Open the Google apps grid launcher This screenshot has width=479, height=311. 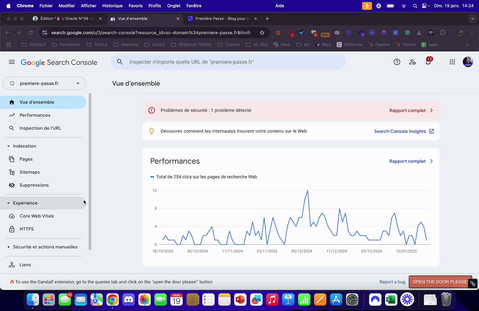[452, 62]
